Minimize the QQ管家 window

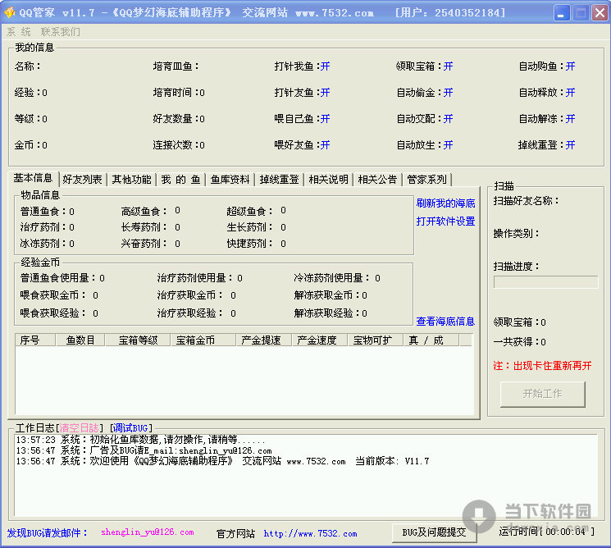pos(562,13)
